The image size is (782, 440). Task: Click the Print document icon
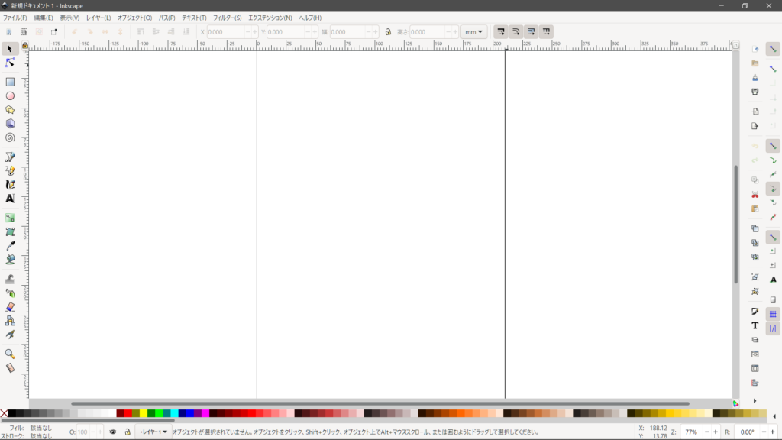[x=755, y=92]
